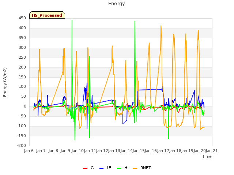Click the Jan 14 x-axis label
This screenshot has width=234, height=175.
(x=127, y=151)
